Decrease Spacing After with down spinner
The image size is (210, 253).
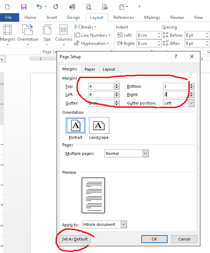pyautogui.click(x=207, y=45)
